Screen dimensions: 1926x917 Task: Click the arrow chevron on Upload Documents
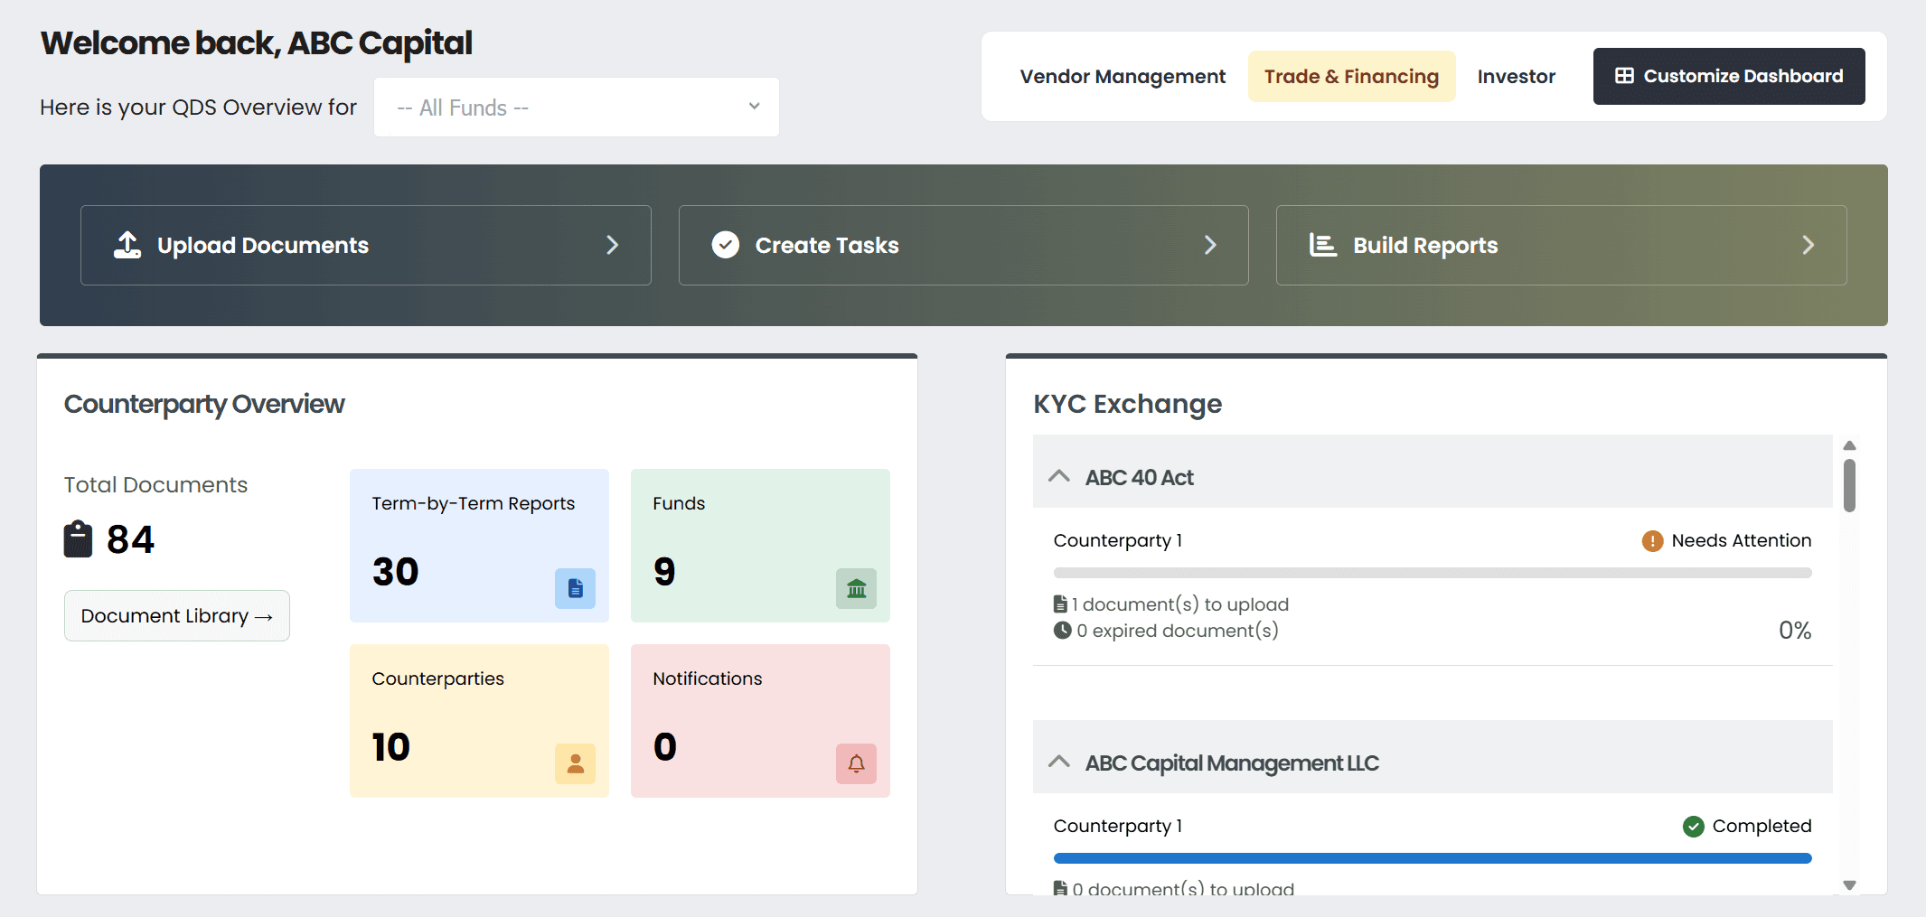pyautogui.click(x=612, y=245)
